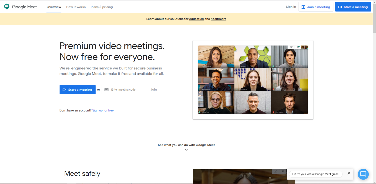The width and height of the screenshot is (376, 184).
Task: Open the virtual Google Meet guide message
Action: click(316, 174)
